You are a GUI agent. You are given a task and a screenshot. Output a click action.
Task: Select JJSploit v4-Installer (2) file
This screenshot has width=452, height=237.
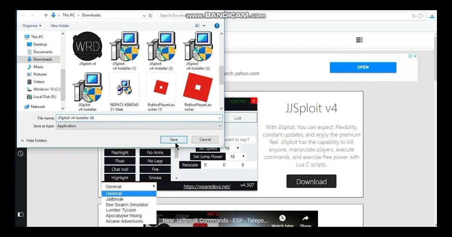(161, 51)
